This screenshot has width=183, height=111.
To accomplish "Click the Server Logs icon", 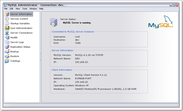I will coord(7,42).
